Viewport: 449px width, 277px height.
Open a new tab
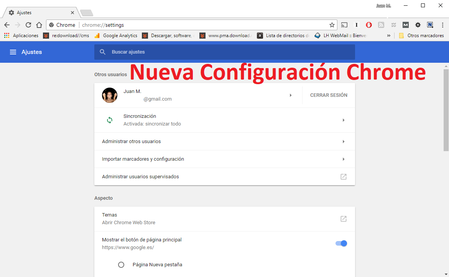click(x=87, y=13)
